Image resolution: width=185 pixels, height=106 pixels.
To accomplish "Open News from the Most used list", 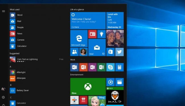I will tap(16, 34).
